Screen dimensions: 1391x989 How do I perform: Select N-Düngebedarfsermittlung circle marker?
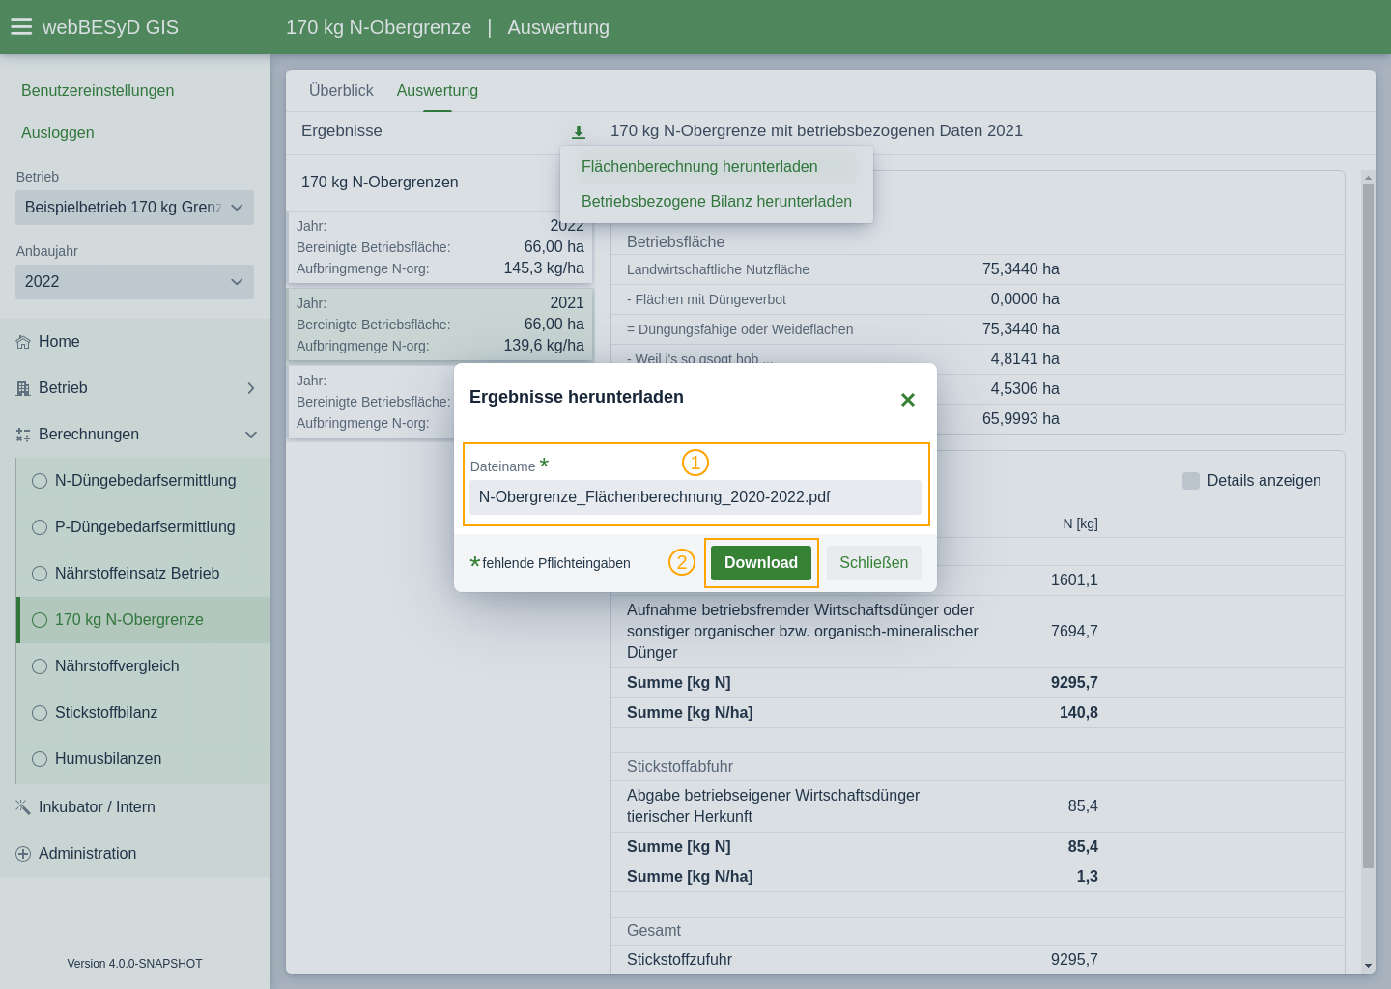pos(40,481)
